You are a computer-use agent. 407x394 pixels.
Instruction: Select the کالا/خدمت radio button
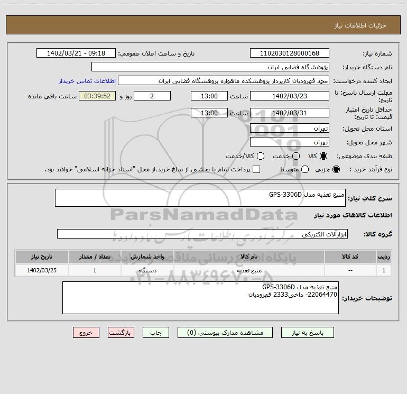coord(261,156)
